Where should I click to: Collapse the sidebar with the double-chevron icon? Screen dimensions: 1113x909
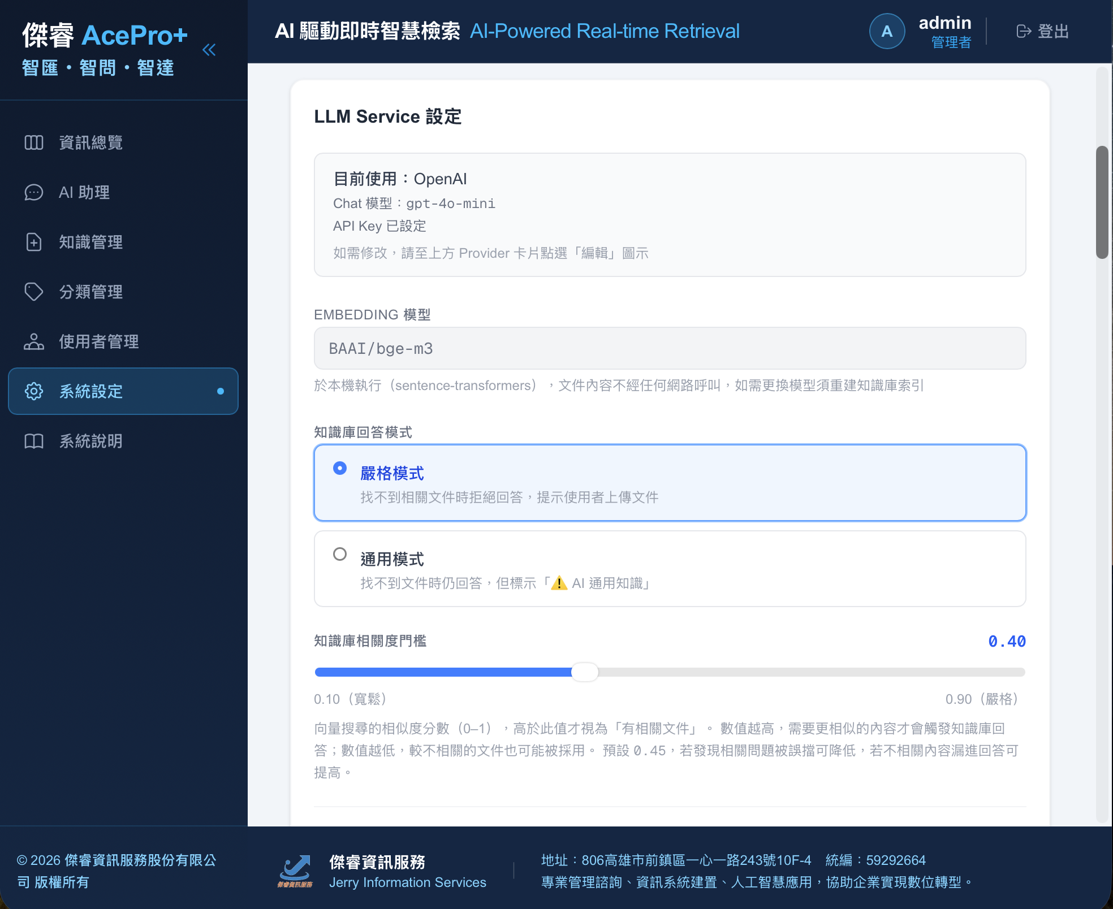click(x=209, y=50)
